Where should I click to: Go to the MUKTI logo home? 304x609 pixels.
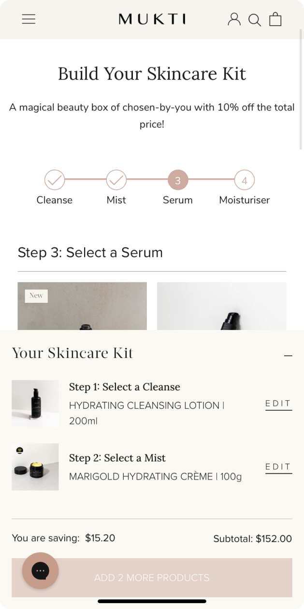click(152, 19)
